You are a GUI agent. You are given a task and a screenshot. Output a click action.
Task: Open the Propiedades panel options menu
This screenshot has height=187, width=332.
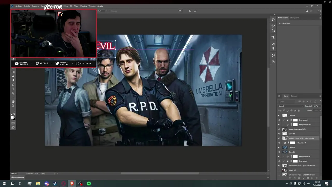coord(320,18)
